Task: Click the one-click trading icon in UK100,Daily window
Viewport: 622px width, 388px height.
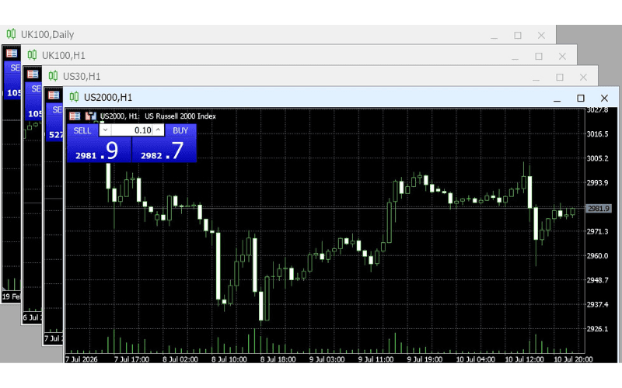Action: 12,53
